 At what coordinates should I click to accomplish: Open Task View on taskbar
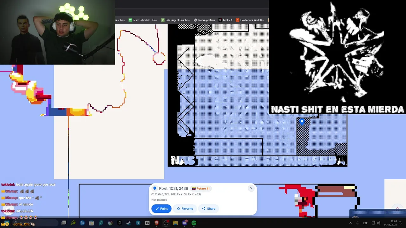pos(64,223)
